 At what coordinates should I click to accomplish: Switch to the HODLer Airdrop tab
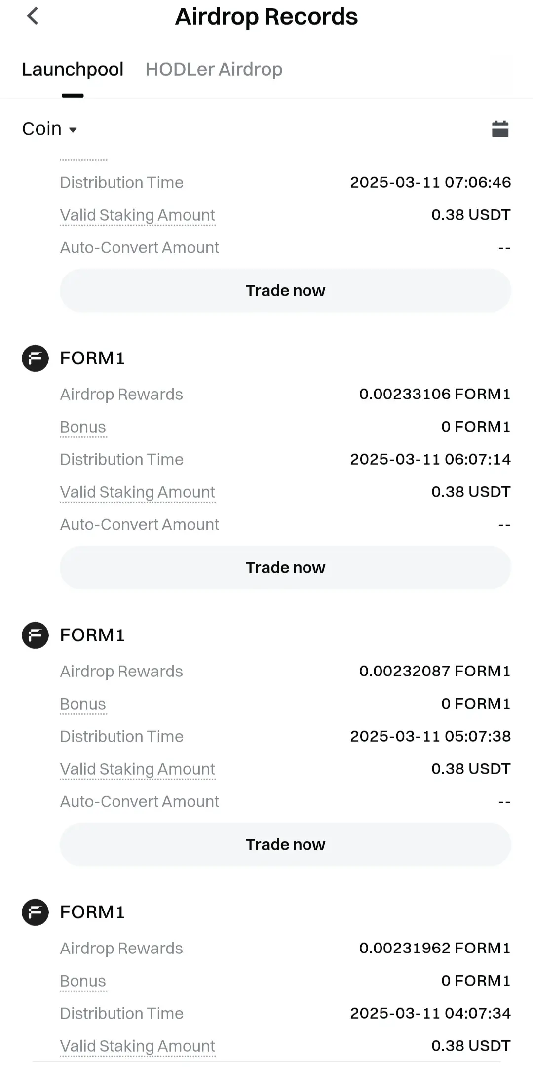tap(214, 69)
